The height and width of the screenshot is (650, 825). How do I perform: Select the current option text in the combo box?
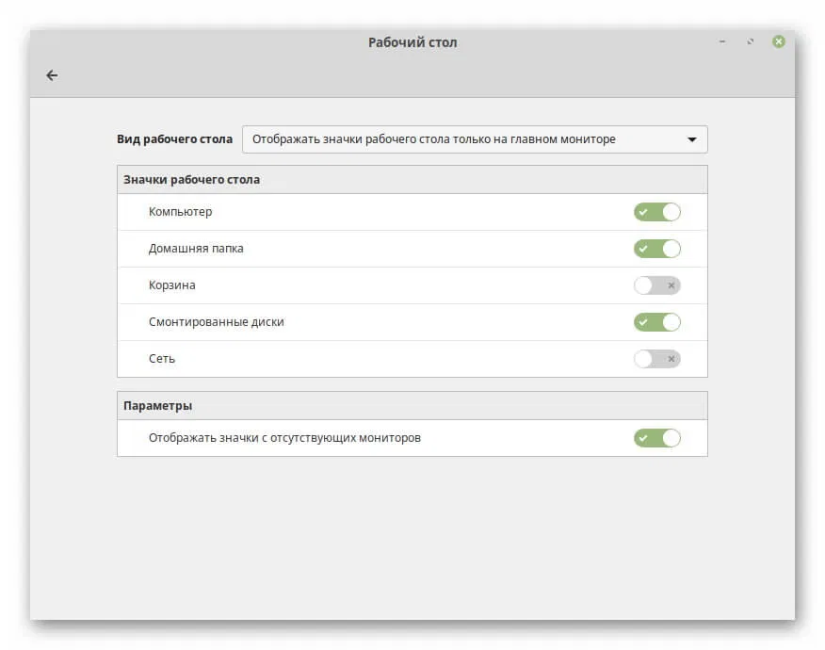point(433,138)
